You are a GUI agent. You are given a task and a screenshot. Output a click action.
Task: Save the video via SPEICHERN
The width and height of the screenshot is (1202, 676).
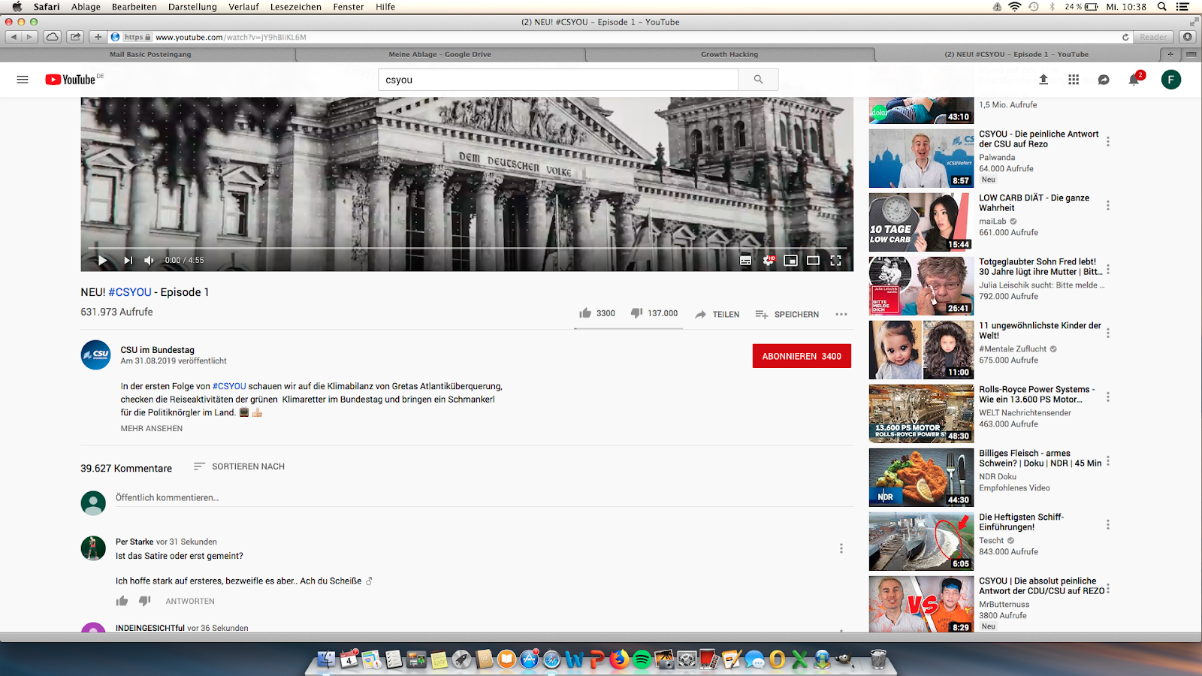[x=787, y=314]
